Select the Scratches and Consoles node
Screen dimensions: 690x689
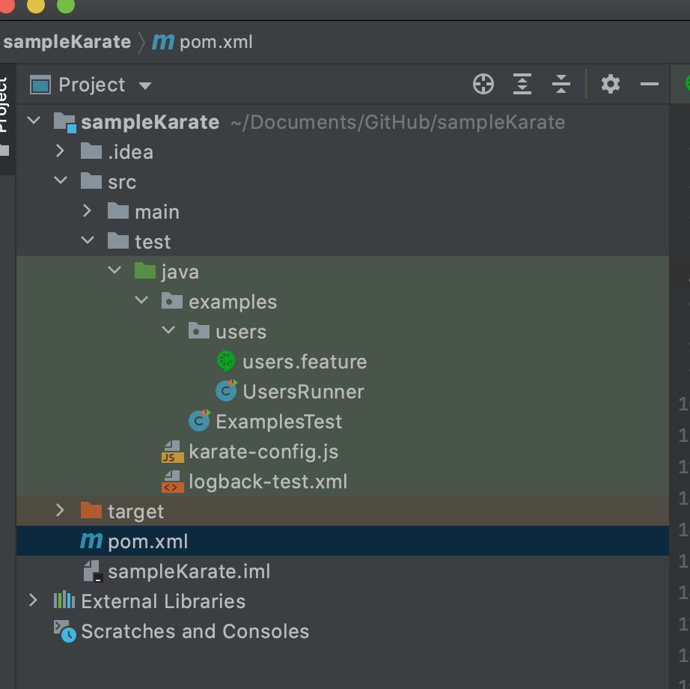click(x=195, y=631)
